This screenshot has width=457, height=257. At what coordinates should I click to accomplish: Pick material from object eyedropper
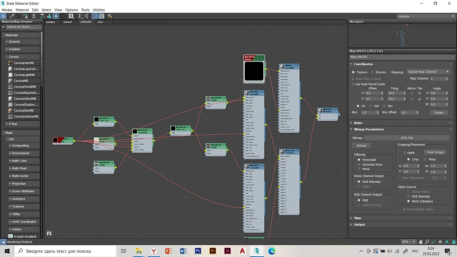[x=12, y=16]
